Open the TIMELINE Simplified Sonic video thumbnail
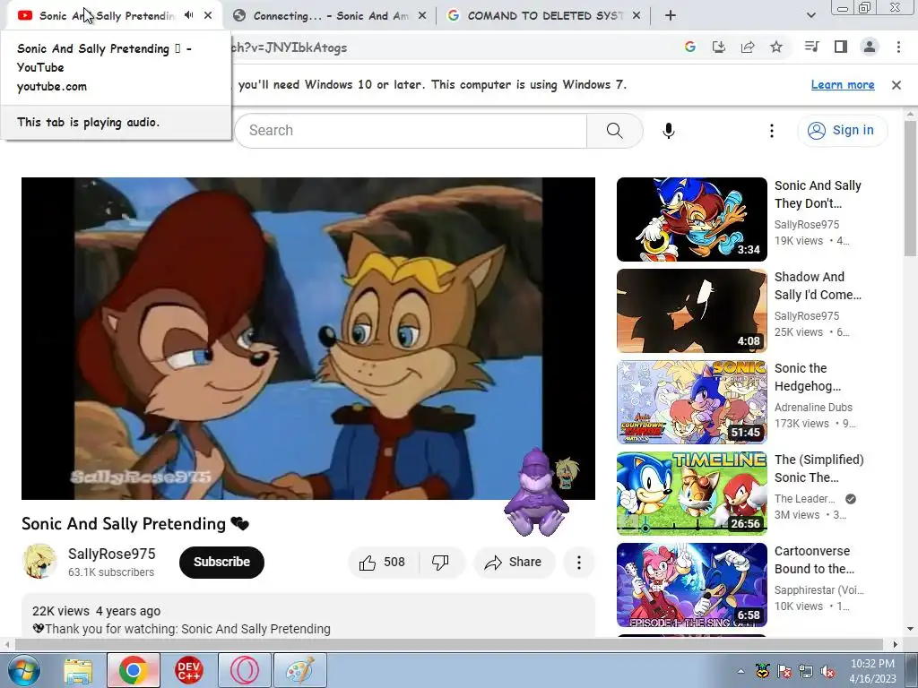Viewport: 918px width, 688px height. click(x=691, y=494)
